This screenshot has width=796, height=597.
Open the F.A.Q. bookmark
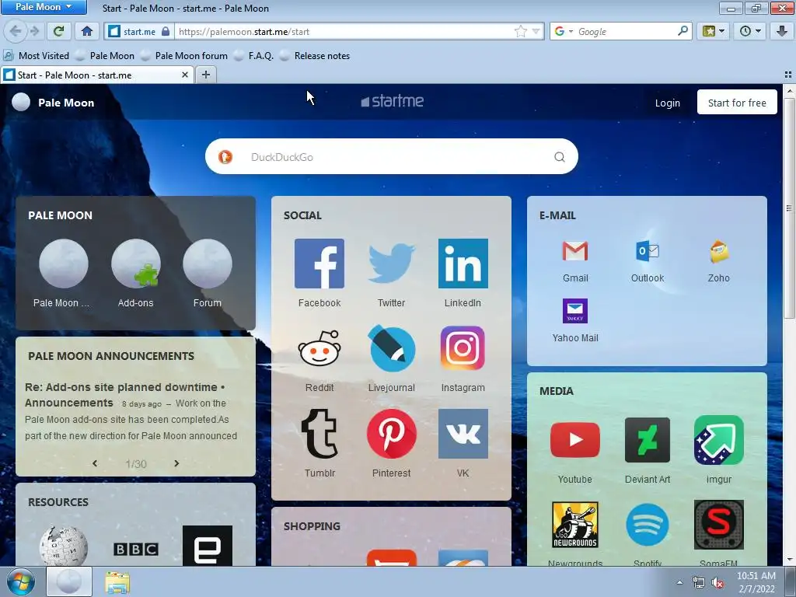pos(254,56)
